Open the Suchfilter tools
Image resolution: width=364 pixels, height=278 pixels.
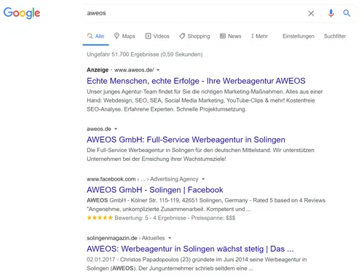335,36
